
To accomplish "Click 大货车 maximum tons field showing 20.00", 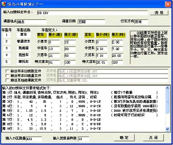I will 118,56.
